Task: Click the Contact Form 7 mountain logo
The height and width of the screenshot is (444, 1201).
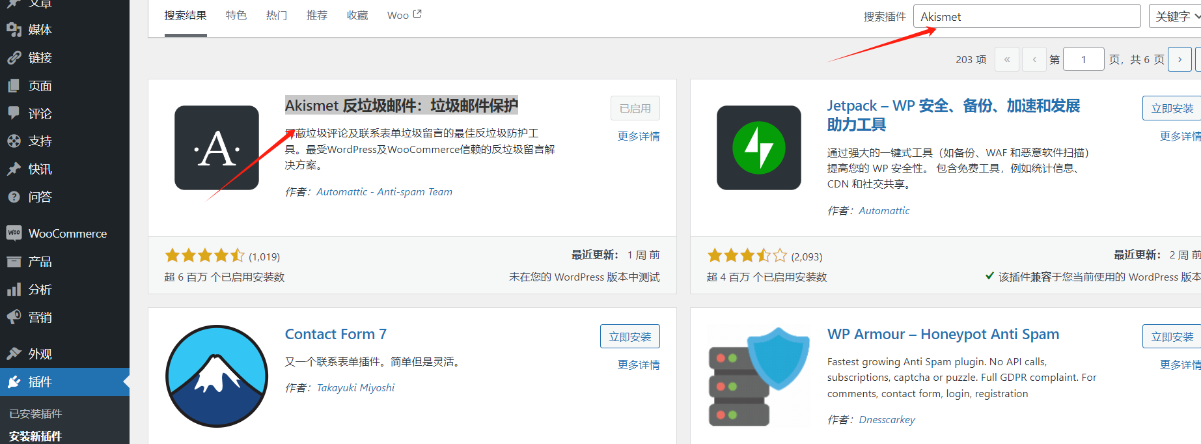Action: 217,376
